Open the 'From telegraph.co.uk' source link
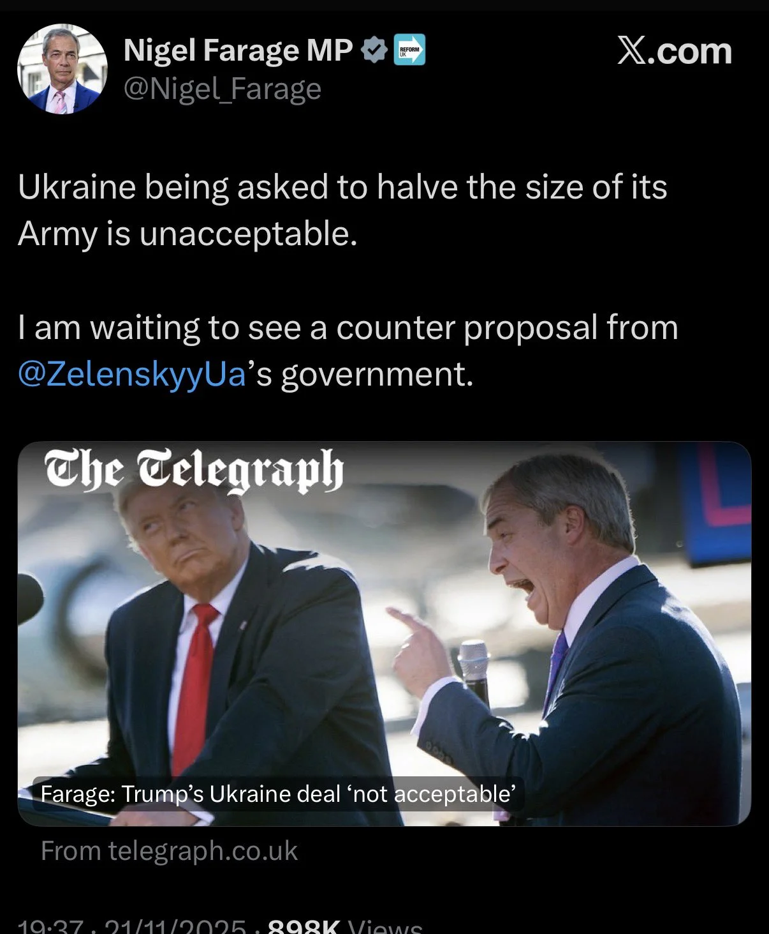Image resolution: width=769 pixels, height=934 pixels. coord(169,851)
